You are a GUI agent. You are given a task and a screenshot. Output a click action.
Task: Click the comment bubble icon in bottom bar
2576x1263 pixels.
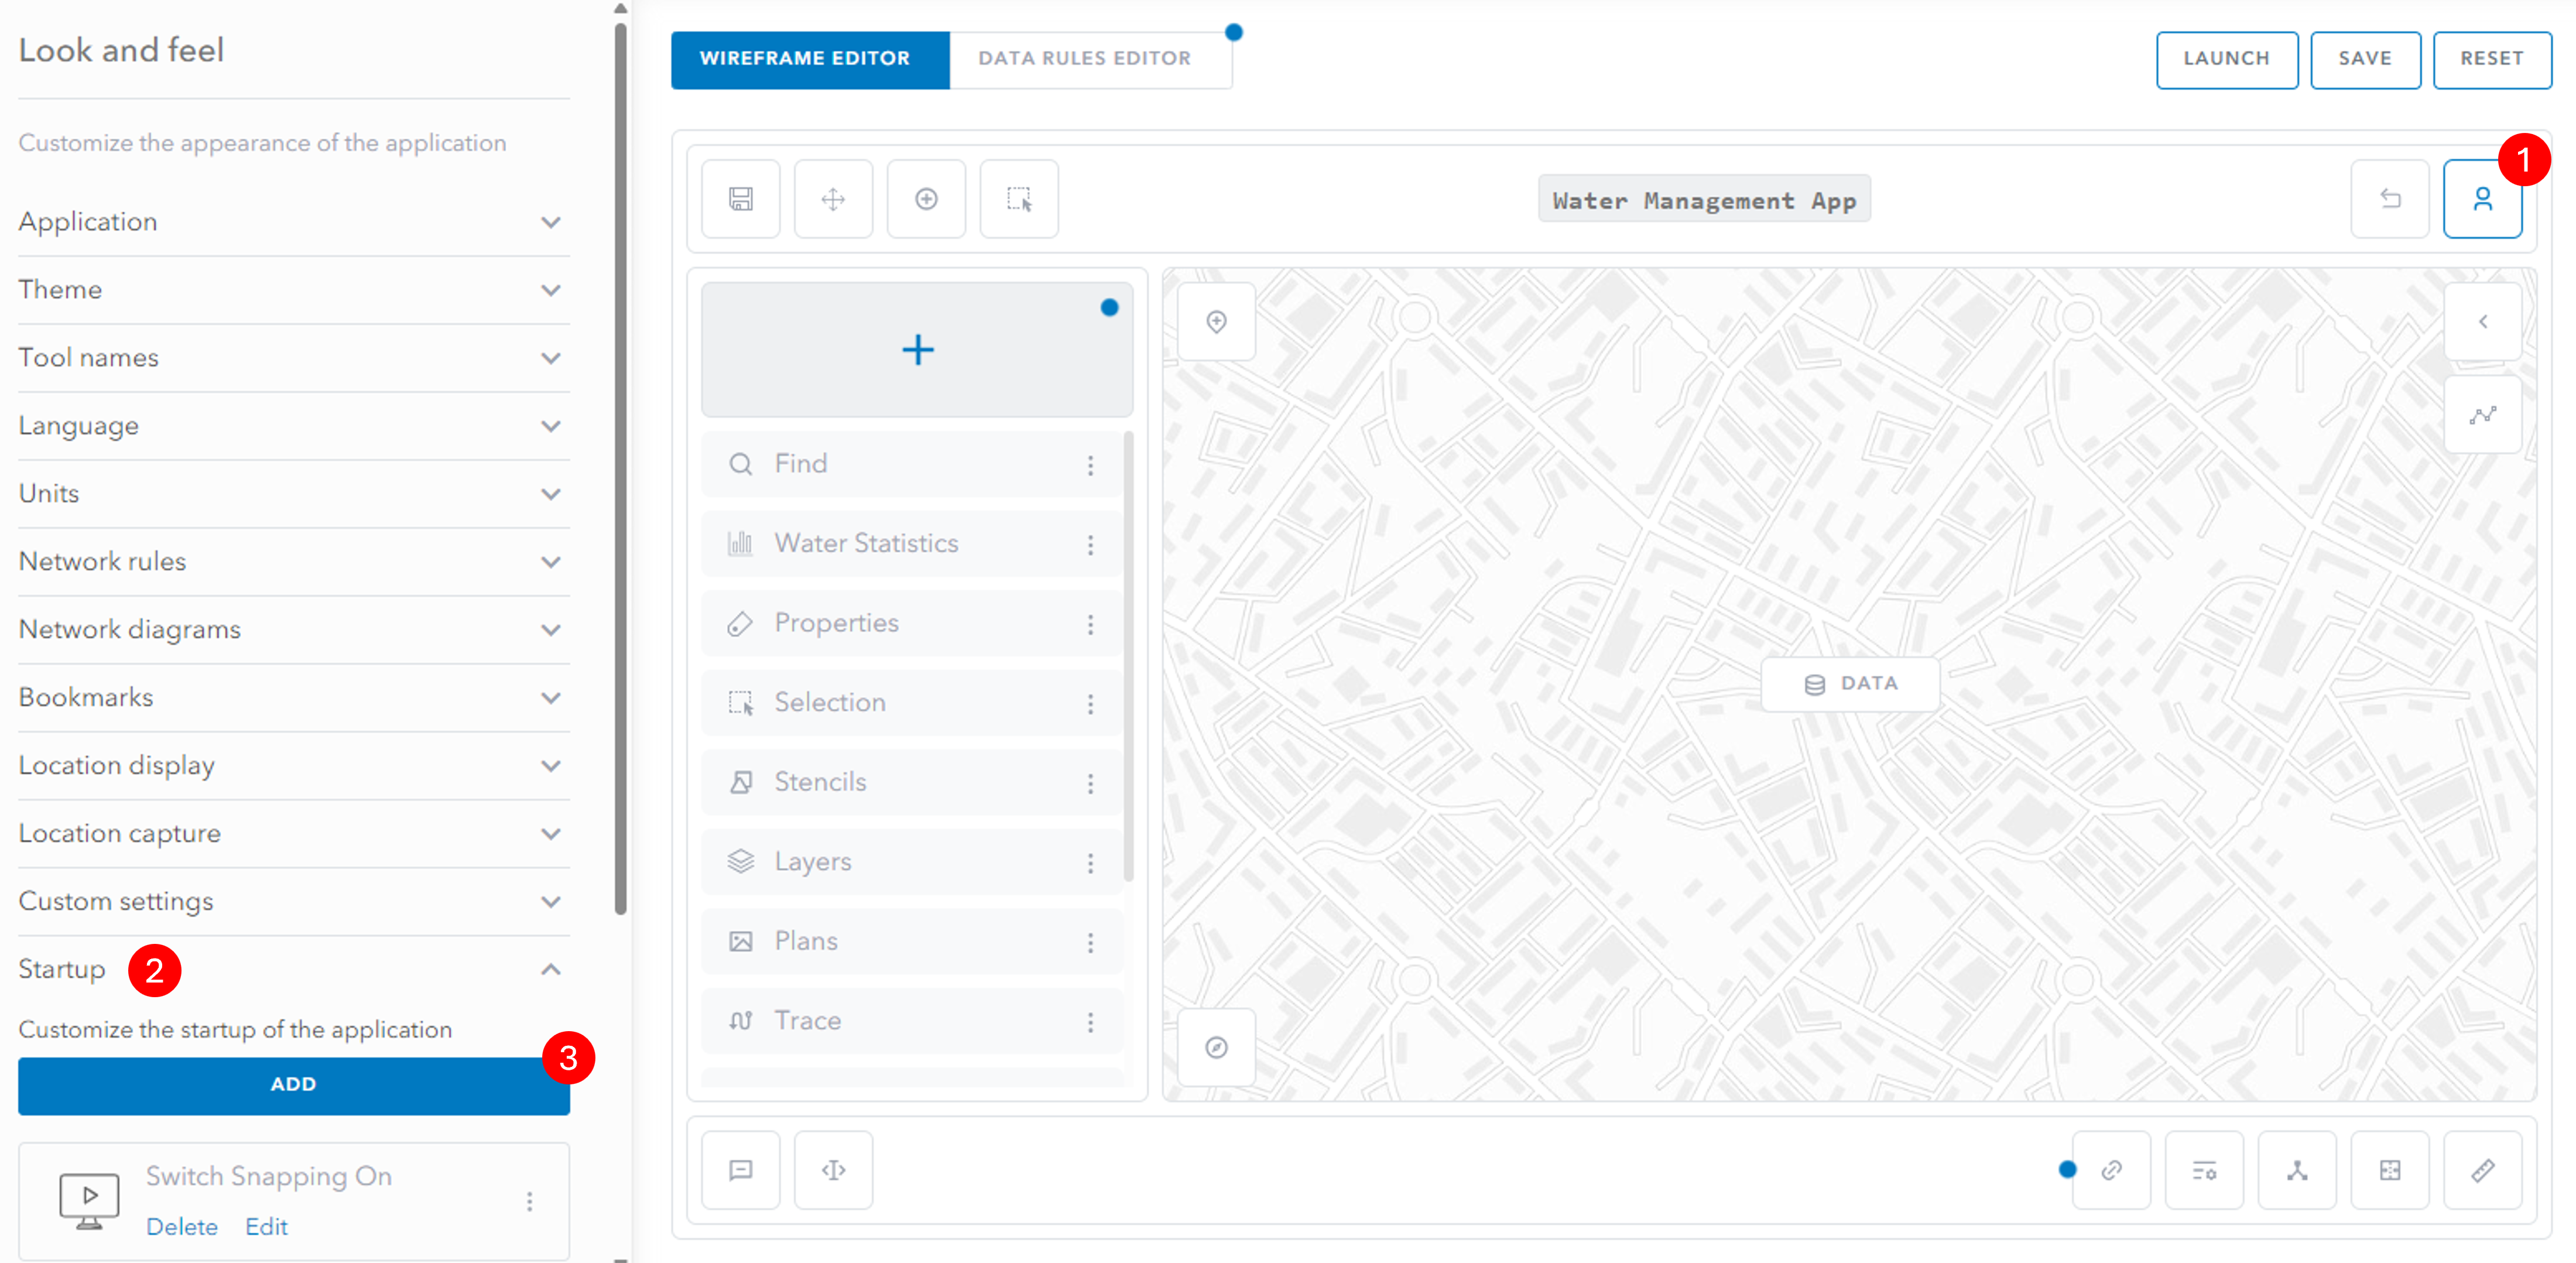(x=740, y=1170)
